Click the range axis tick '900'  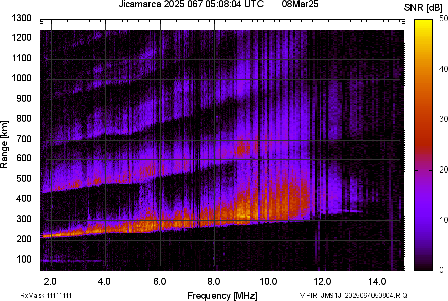click(24, 98)
